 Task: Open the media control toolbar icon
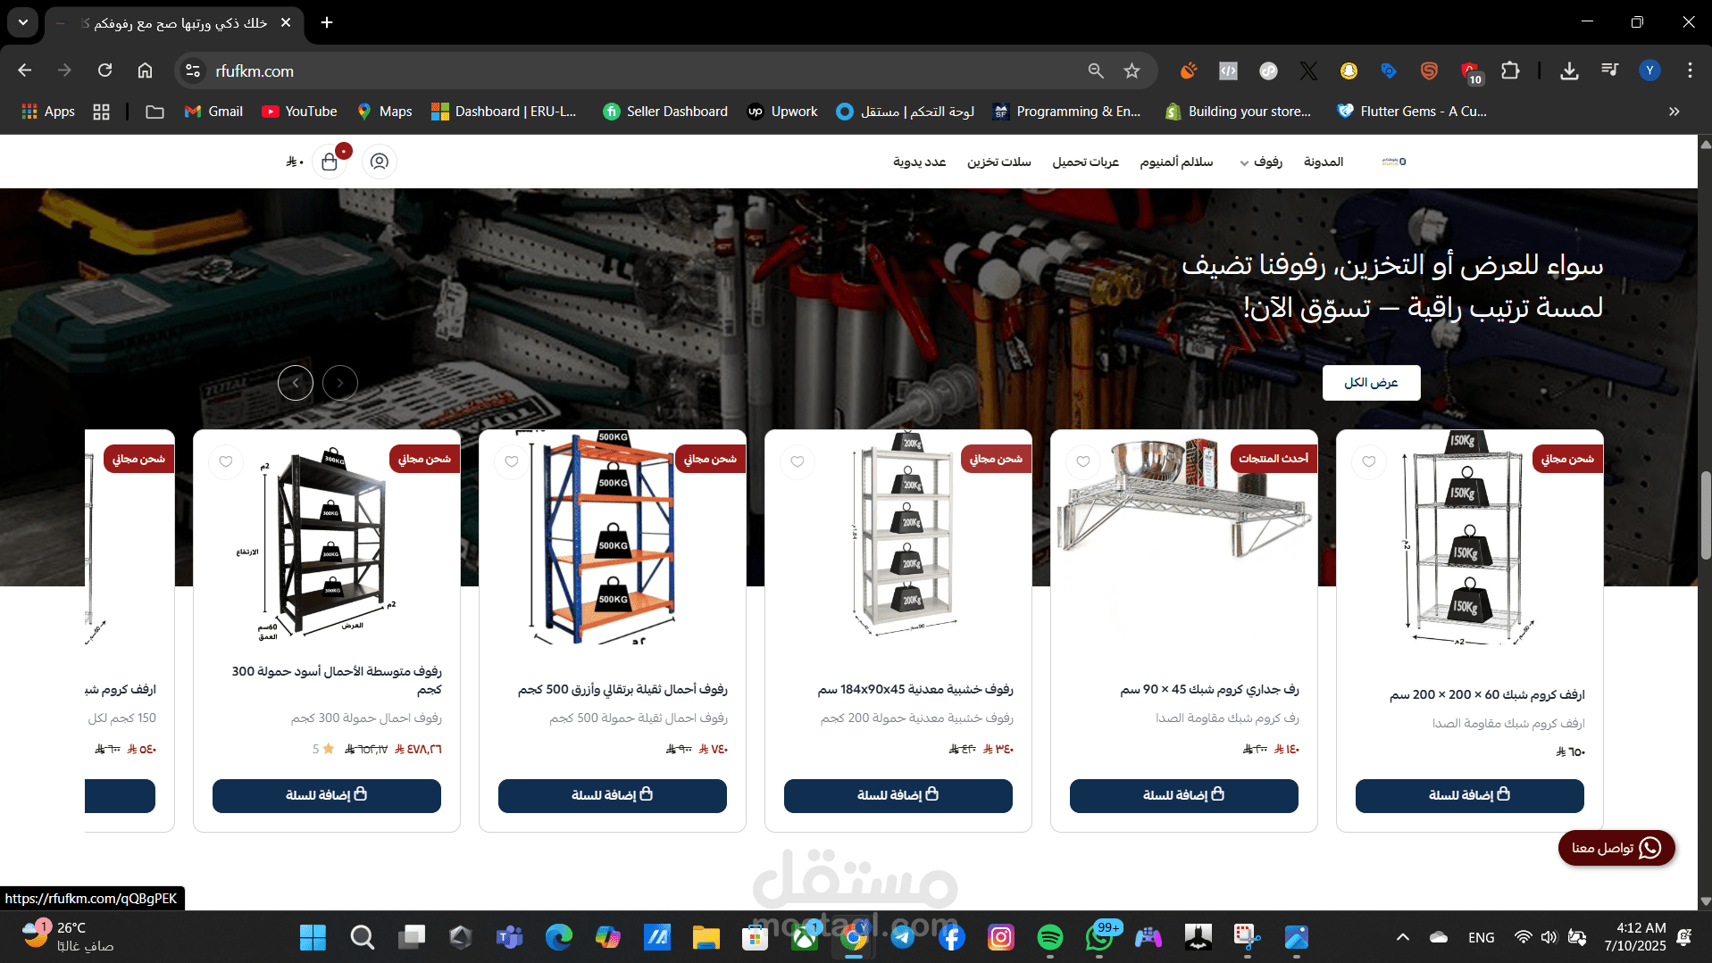tap(1609, 71)
